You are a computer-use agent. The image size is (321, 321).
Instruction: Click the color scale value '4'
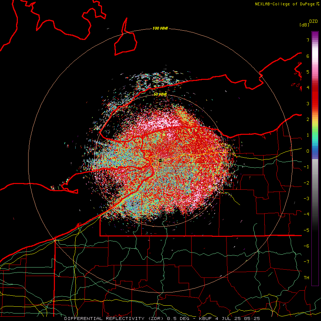pos(308,88)
